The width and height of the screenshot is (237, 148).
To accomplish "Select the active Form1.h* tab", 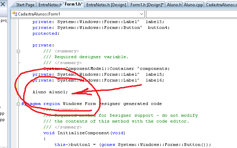I will click(x=73, y=5).
